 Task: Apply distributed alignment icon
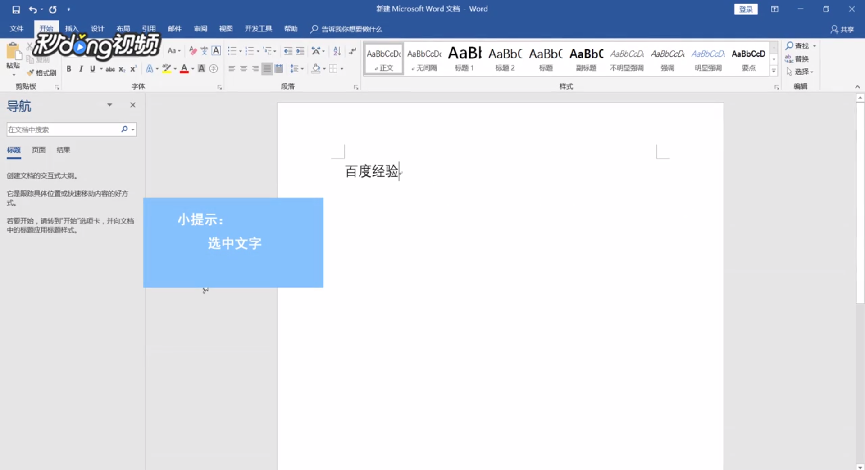tap(279, 69)
